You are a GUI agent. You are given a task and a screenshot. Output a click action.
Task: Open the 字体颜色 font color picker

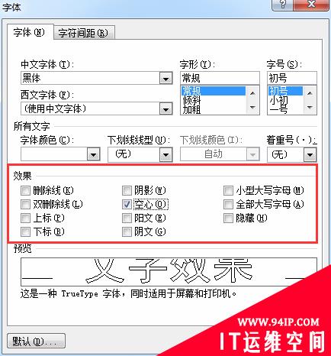pos(93,154)
